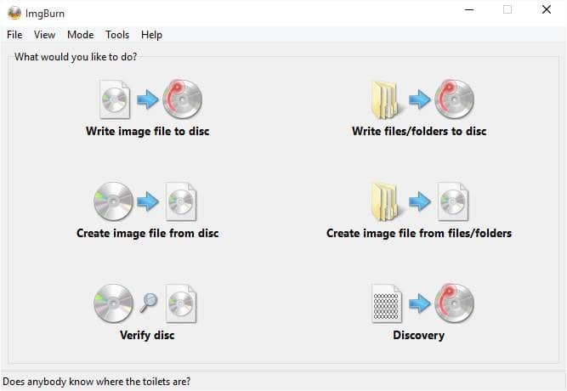Choose Create image file from files/folders label
The height and width of the screenshot is (391, 567).
pos(419,233)
